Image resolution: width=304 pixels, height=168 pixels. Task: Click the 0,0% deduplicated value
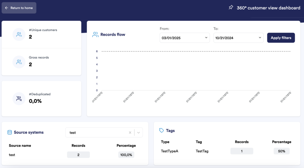tap(35, 101)
